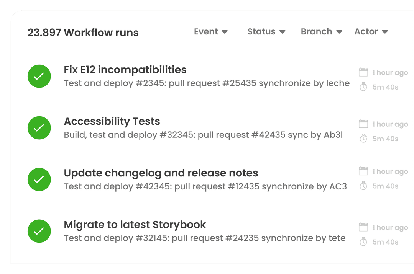Click the calendar icon on Accessibility Tests row
Screen dimensions: 414x274
pyautogui.click(x=363, y=124)
